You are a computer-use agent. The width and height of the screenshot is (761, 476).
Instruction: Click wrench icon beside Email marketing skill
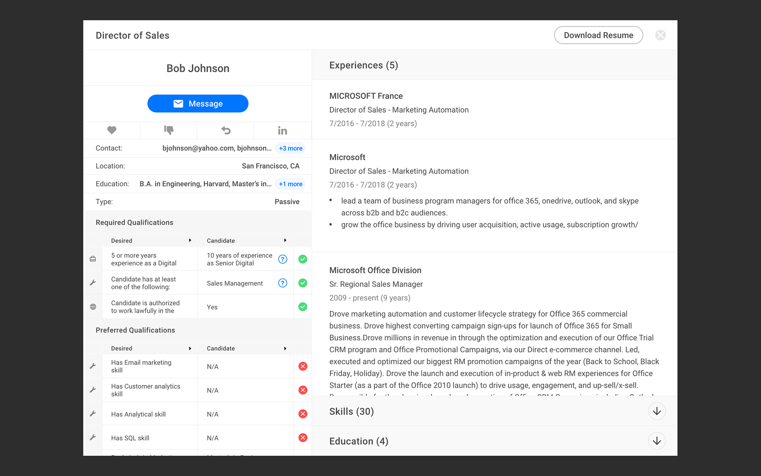pyautogui.click(x=93, y=366)
